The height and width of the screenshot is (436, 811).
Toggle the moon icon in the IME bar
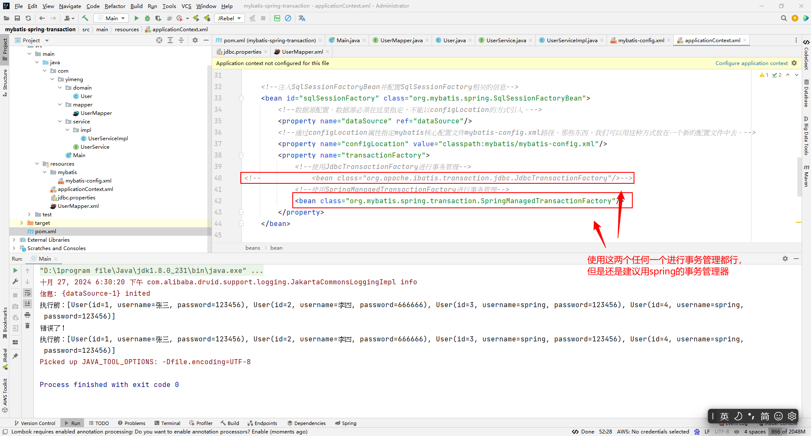[738, 416]
